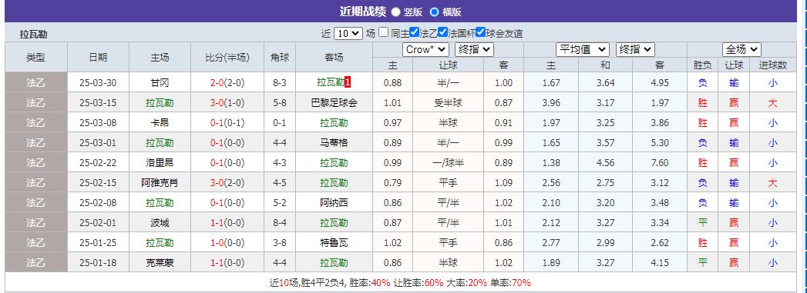Click the 1-0(0-0) score on 25-01-25

point(227,243)
